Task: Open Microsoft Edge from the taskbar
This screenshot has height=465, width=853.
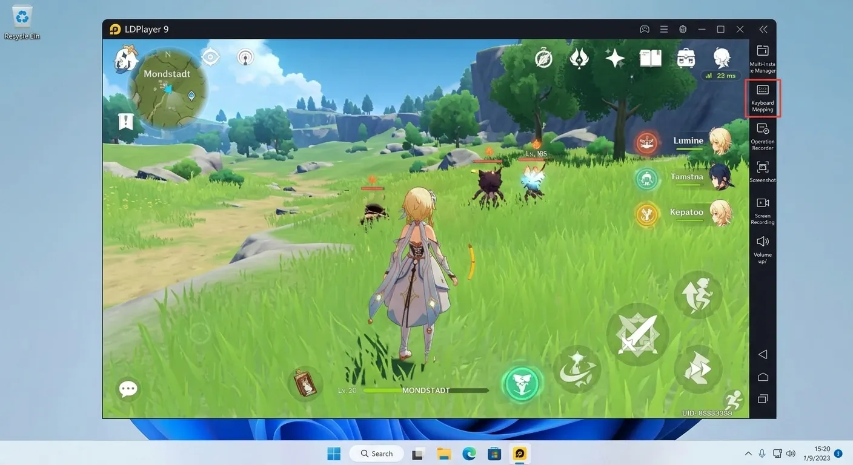Action: [470, 453]
